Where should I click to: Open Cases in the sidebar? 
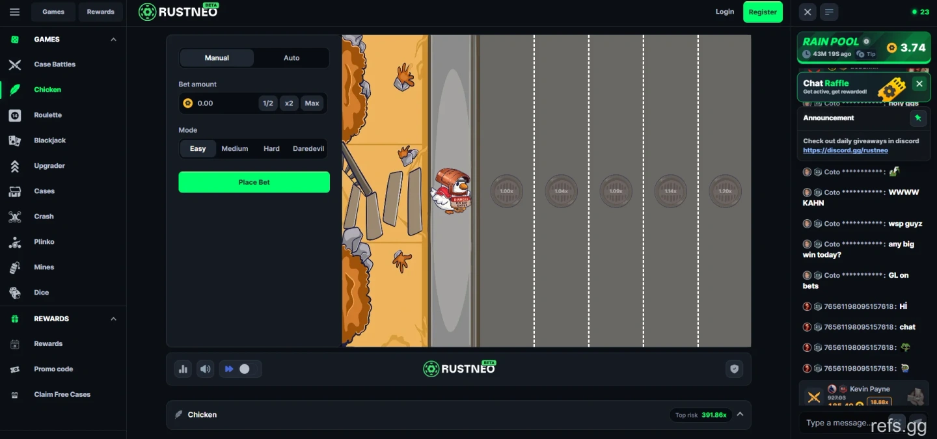coord(44,191)
